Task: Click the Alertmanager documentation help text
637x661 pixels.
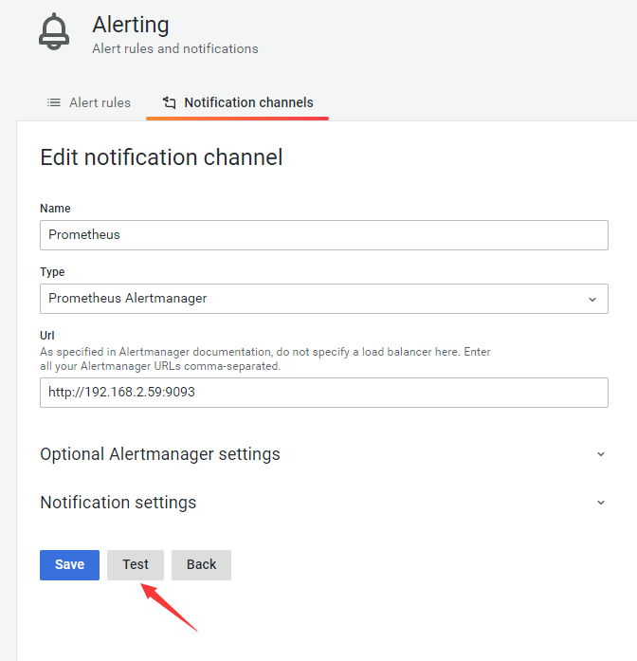Action: tap(265, 358)
